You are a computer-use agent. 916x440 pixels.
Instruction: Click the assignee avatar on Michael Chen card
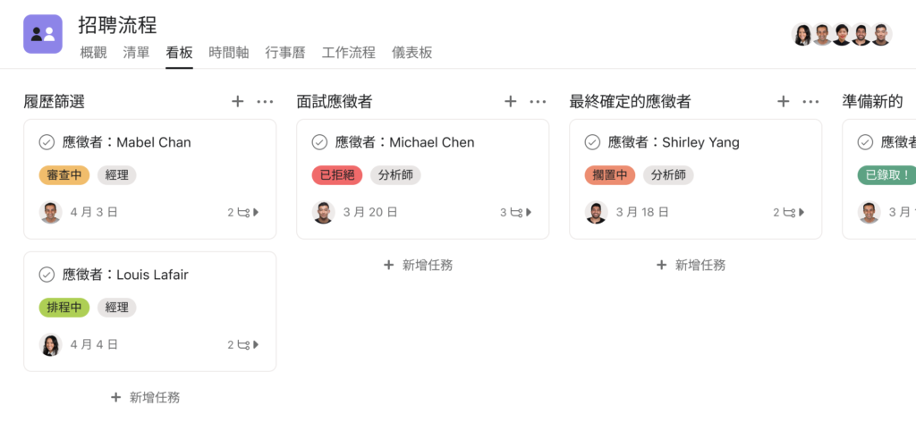click(323, 212)
